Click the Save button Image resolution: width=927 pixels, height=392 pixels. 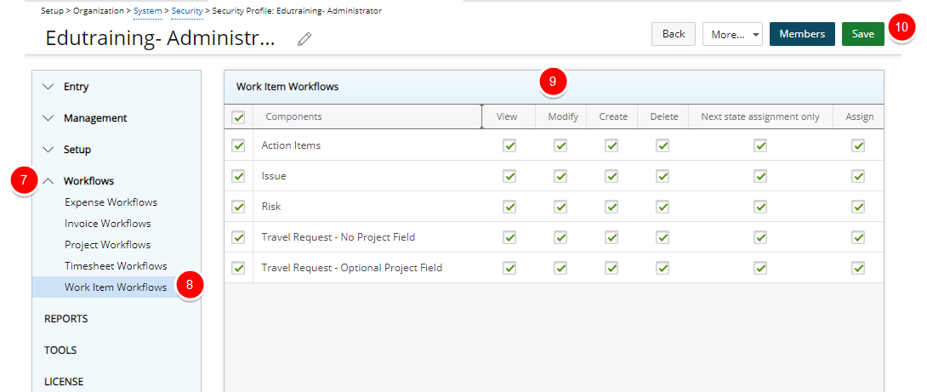coord(862,34)
